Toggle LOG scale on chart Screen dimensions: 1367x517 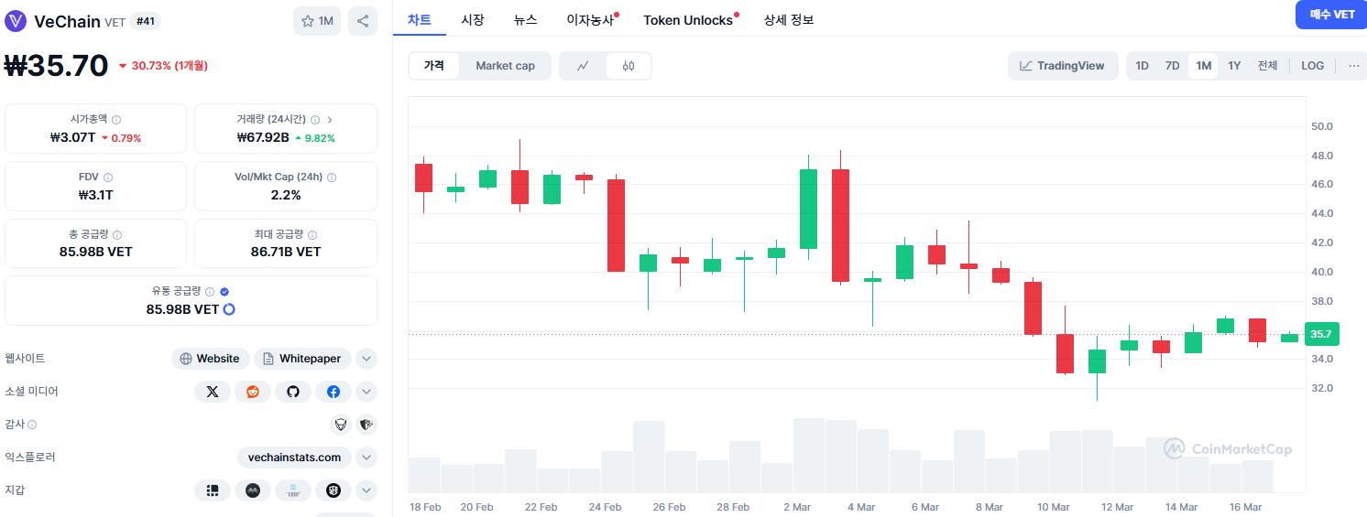(1312, 66)
